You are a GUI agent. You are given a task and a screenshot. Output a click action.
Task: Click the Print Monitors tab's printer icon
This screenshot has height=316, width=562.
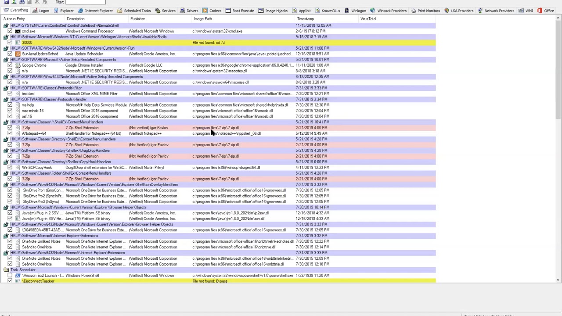413,11
